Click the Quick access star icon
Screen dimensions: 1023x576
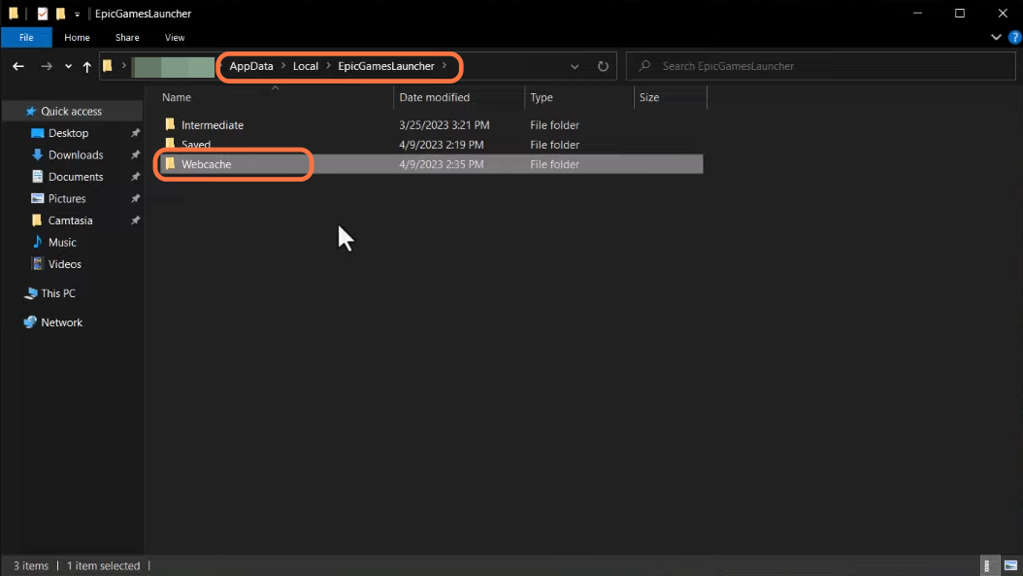pos(30,111)
